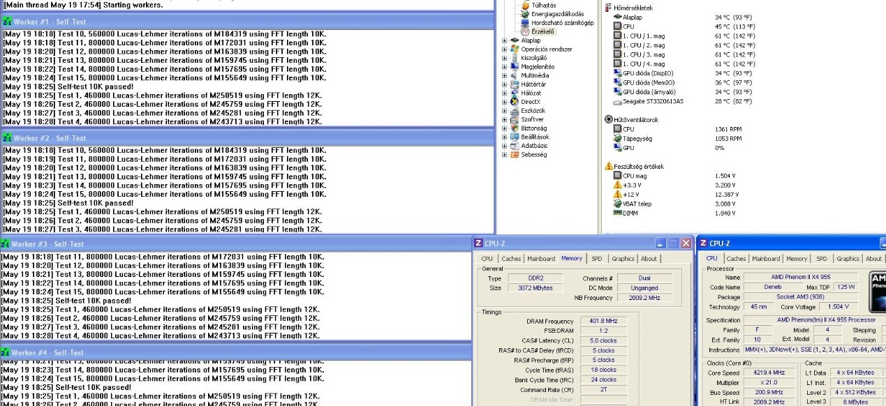Click the Command Rate 2T field
The image size is (886, 406).
click(x=603, y=390)
